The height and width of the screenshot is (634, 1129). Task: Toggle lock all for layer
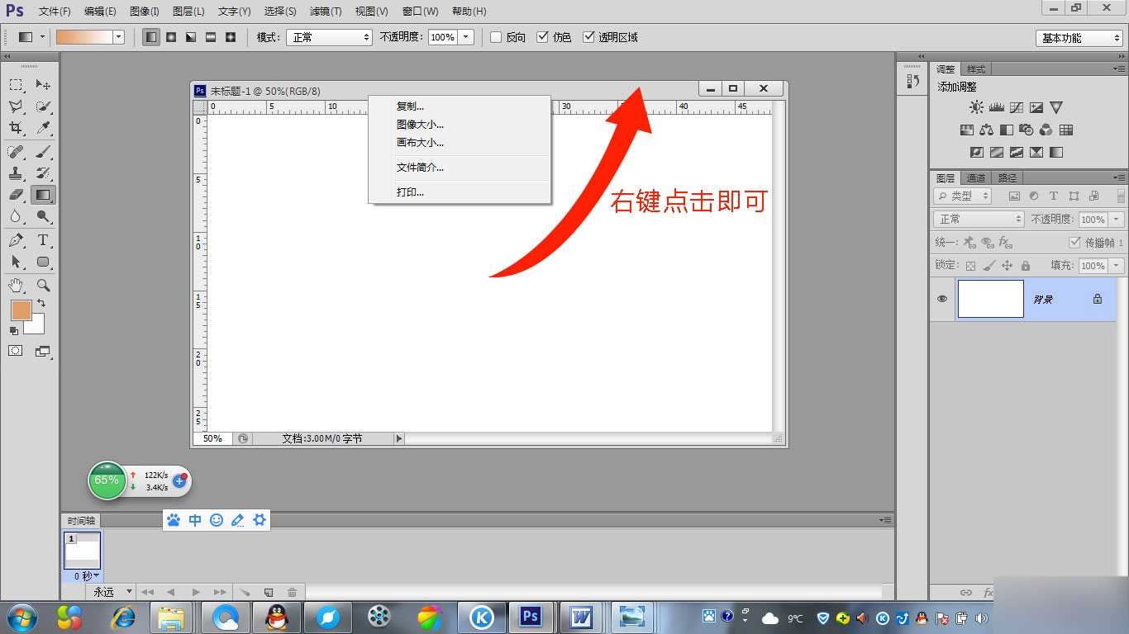(1025, 266)
